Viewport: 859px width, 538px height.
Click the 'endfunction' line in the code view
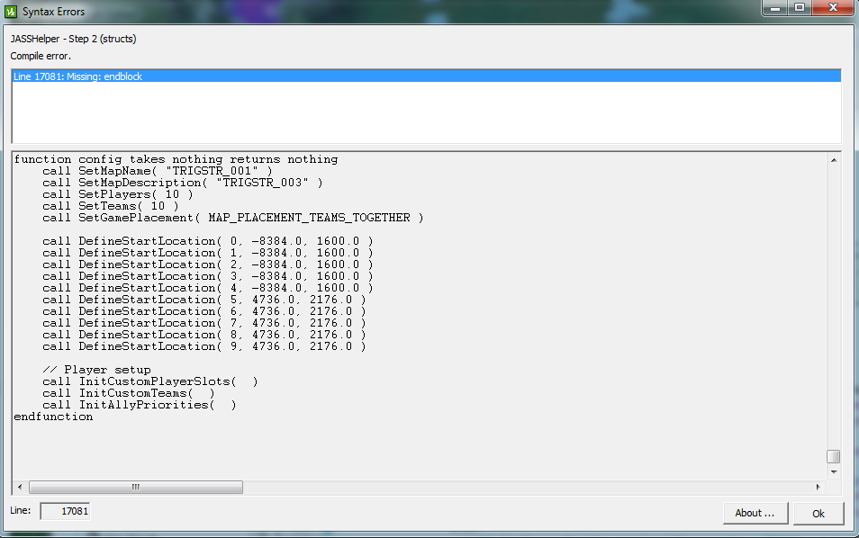pyautogui.click(x=53, y=417)
